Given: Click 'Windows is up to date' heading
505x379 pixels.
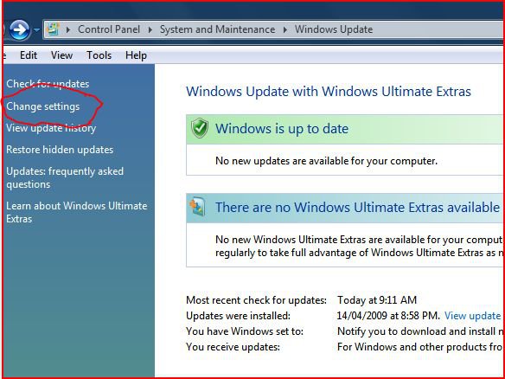Looking at the screenshot, I should (282, 129).
